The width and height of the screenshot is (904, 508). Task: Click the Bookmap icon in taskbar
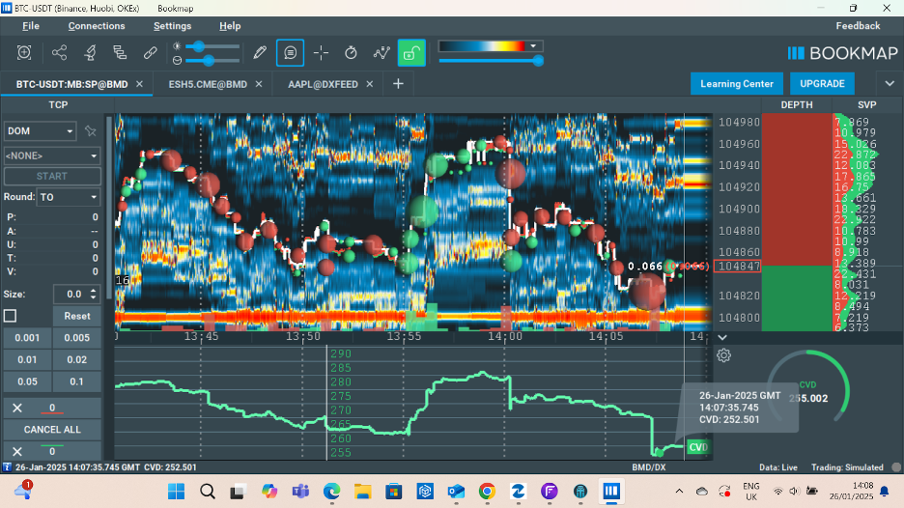click(611, 492)
